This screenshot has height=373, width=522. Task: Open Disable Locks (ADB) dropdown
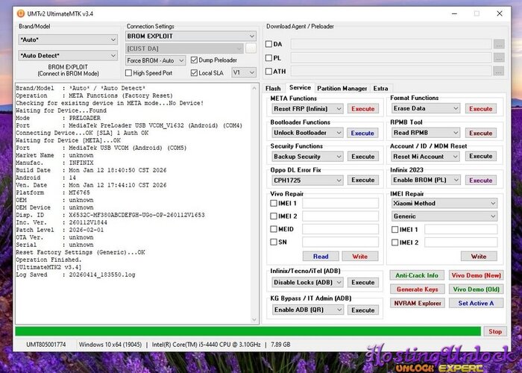click(307, 283)
